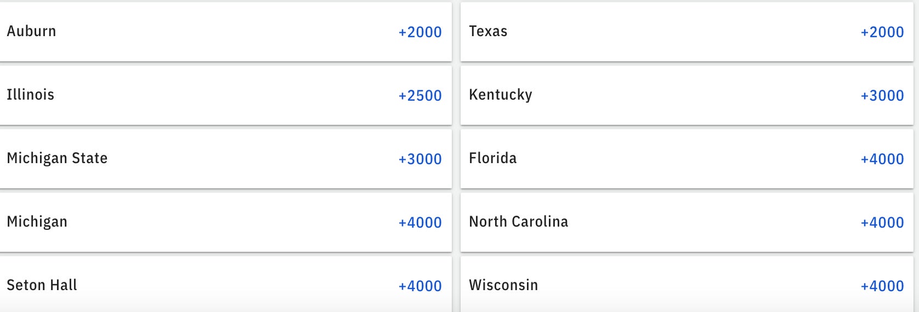Tap Michigan State +3000 odds

(x=420, y=159)
